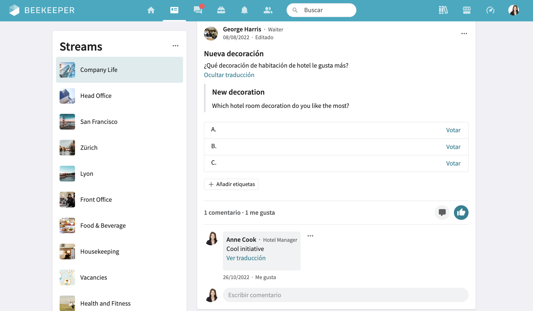533x311 pixels.
Task: Open the Streams tab in top navigation
Action: [174, 10]
